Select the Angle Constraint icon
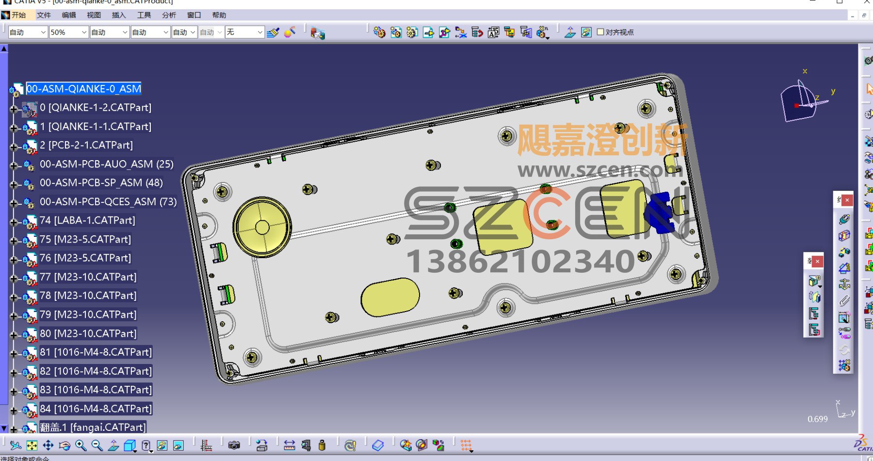Viewport: 873px width, 461px height. click(844, 268)
